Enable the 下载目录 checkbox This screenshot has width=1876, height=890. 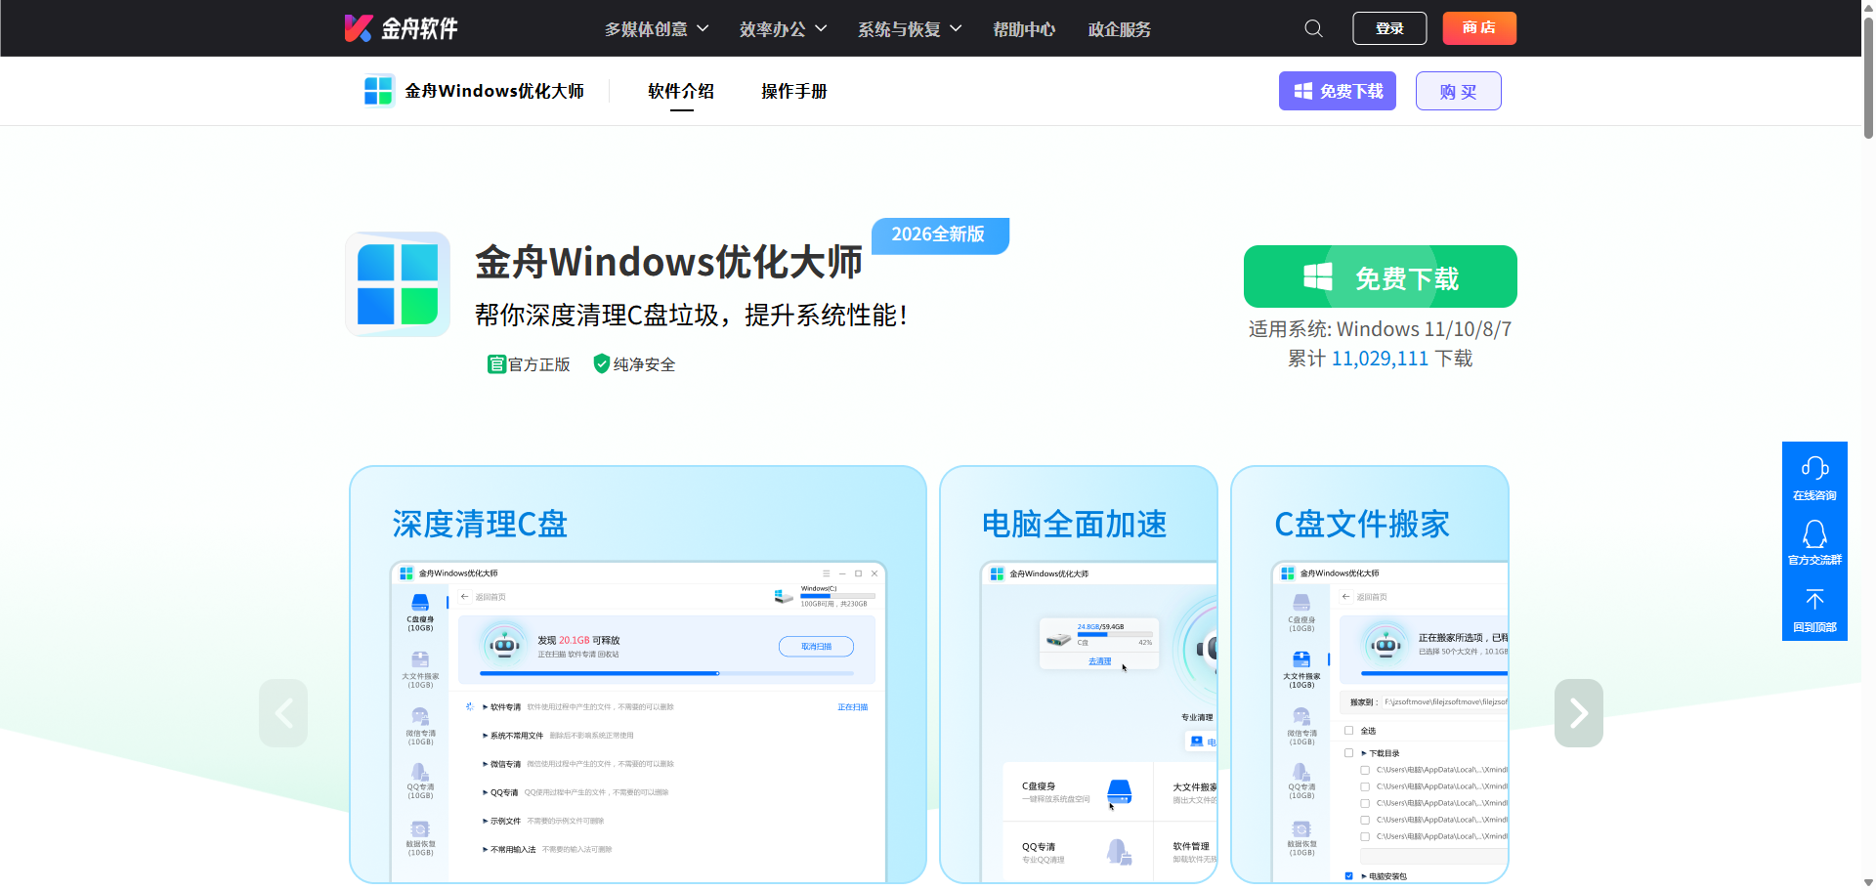(1347, 752)
